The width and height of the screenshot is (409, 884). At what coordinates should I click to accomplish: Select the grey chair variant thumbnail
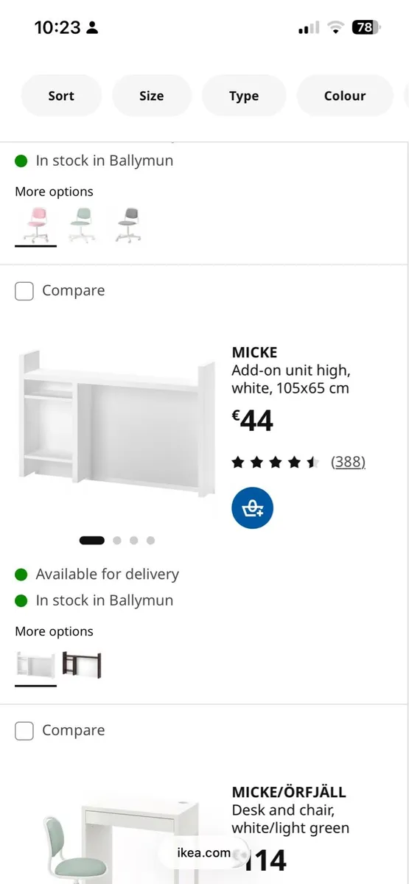pos(128,225)
